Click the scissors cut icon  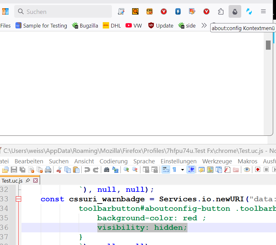tap(59, 170)
